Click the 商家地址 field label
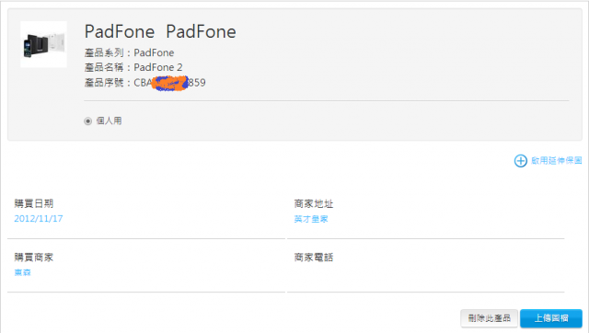This screenshot has width=589, height=333. coord(314,204)
